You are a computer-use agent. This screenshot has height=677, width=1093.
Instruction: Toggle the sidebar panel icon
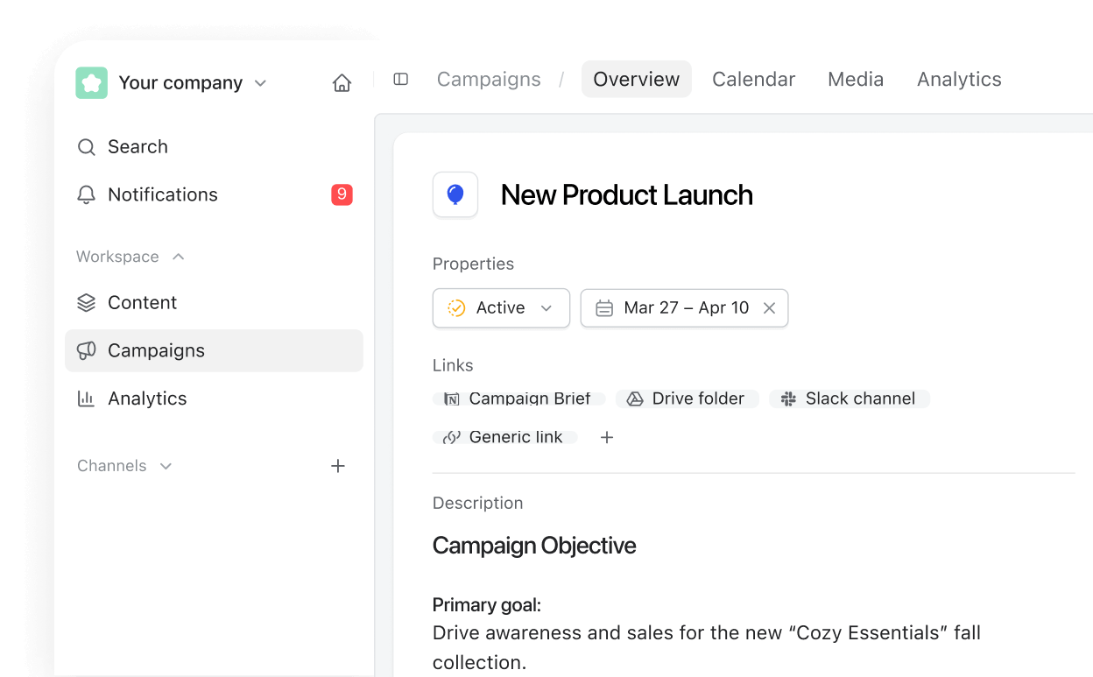coord(401,80)
